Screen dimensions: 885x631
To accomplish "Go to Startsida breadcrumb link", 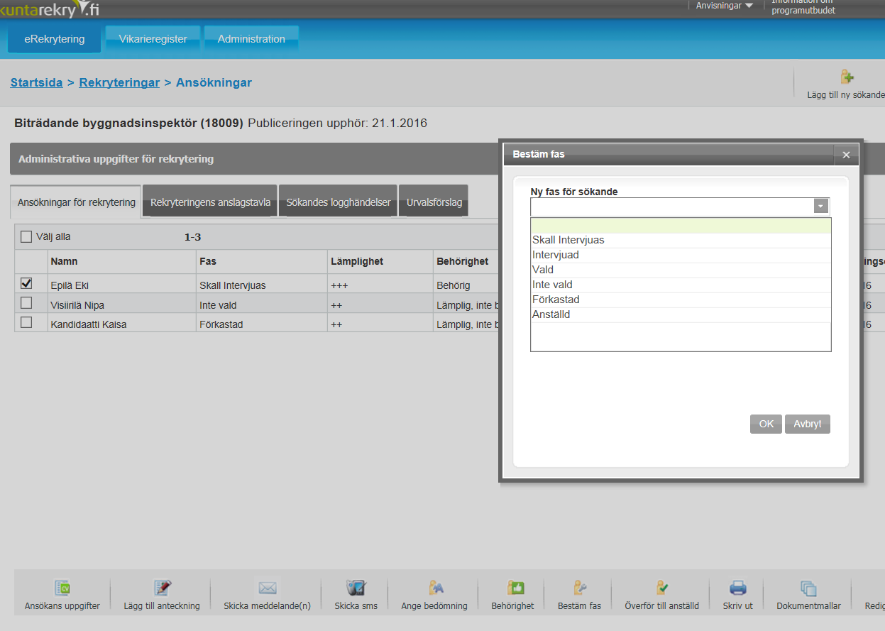I will pos(36,82).
